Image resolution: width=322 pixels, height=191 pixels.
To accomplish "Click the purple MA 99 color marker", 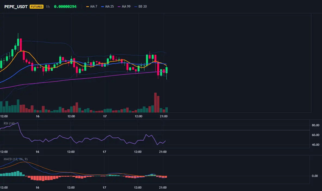I will click(x=119, y=7).
